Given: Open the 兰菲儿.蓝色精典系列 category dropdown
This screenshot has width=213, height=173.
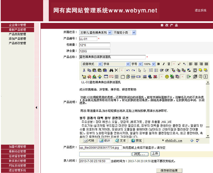Looking at the screenshot, I should coord(95,33).
